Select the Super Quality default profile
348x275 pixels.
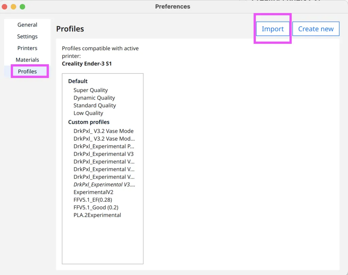[x=90, y=90]
